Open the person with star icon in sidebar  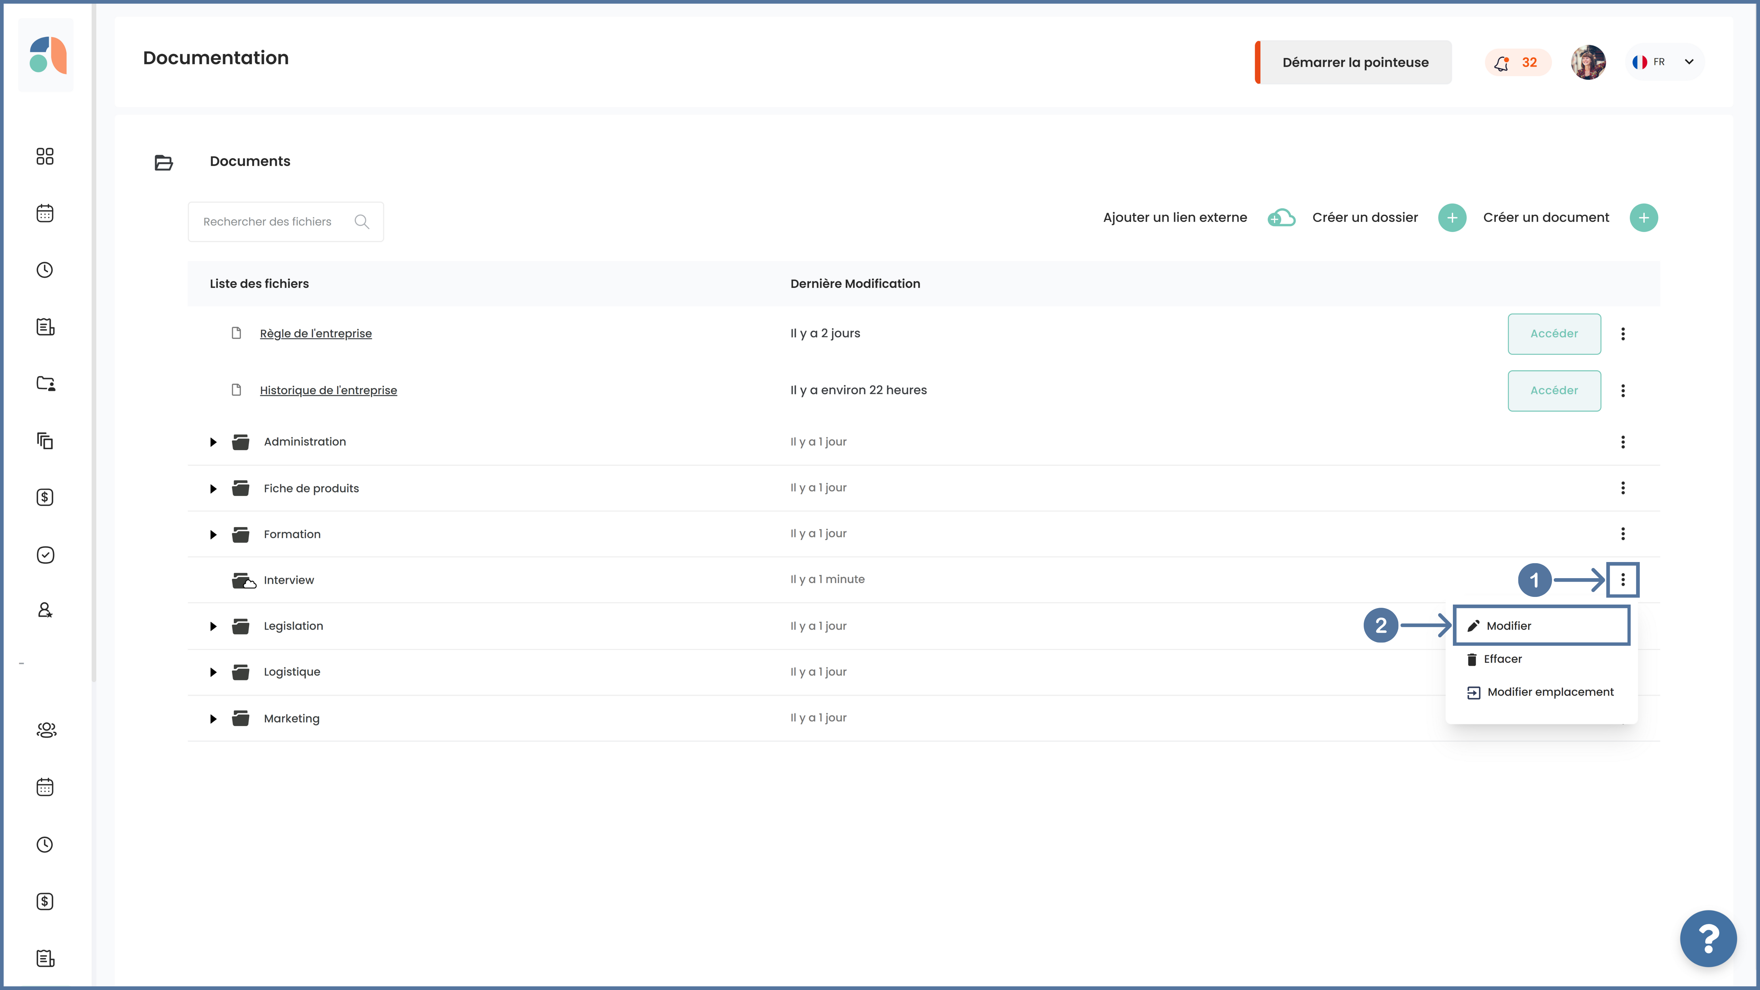tap(45, 610)
